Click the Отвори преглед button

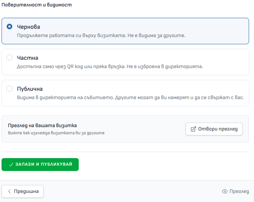[x=214, y=129]
